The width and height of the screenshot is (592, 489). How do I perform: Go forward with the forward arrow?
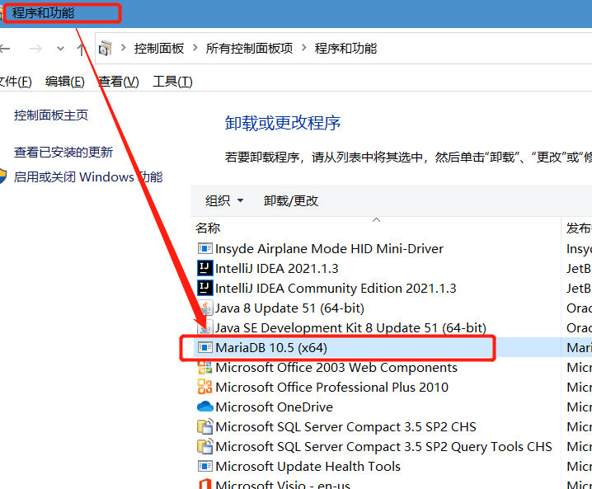pos(36,49)
